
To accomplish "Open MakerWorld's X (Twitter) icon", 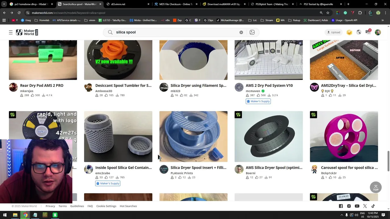I will pyautogui.click(x=365, y=206).
